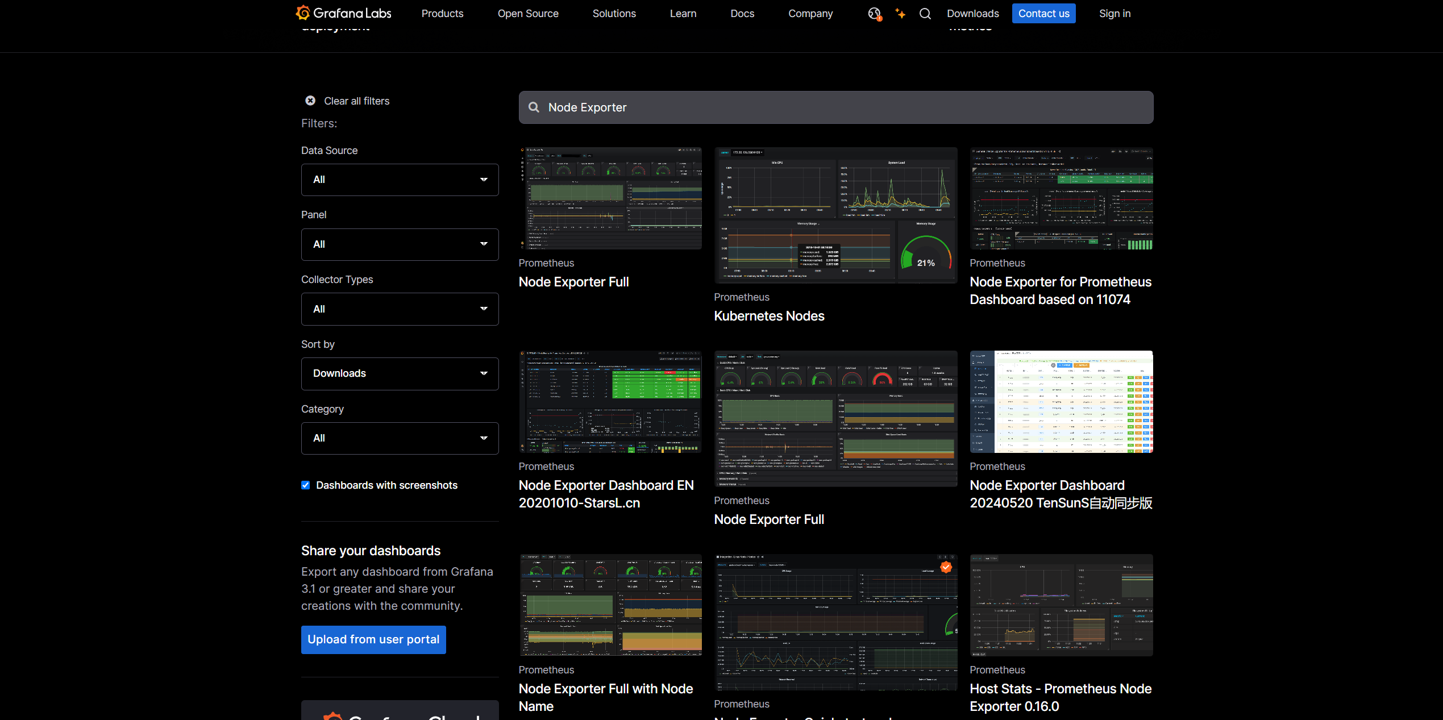
Task: Open the Sort by Downloads dropdown
Action: (x=400, y=373)
